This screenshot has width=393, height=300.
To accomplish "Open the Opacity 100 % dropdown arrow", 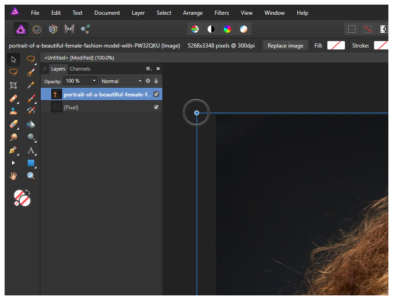I will 94,81.
